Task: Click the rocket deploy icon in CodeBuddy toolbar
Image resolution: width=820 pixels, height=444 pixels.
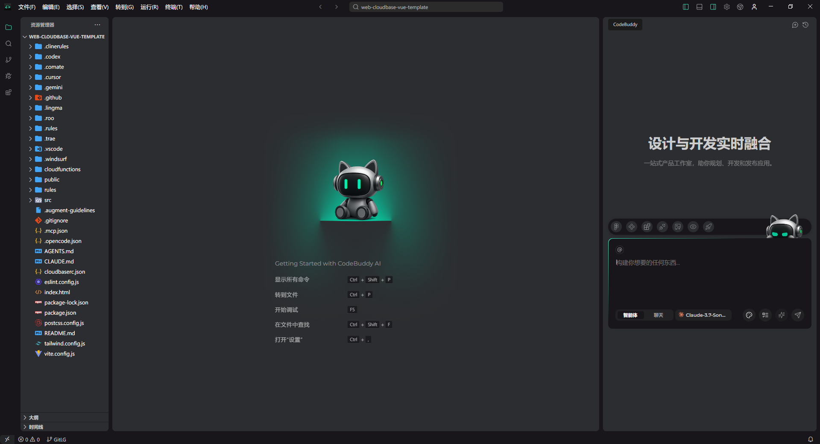Action: 709,227
